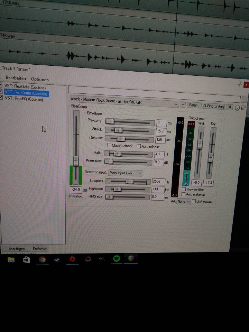Click the Ratio value field showing 4.1
This screenshot has height=332, width=249.
159,154
